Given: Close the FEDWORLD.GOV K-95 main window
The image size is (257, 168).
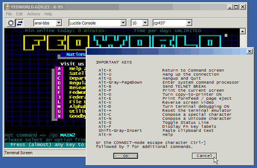Looking at the screenshot, I should [x=242, y=7].
